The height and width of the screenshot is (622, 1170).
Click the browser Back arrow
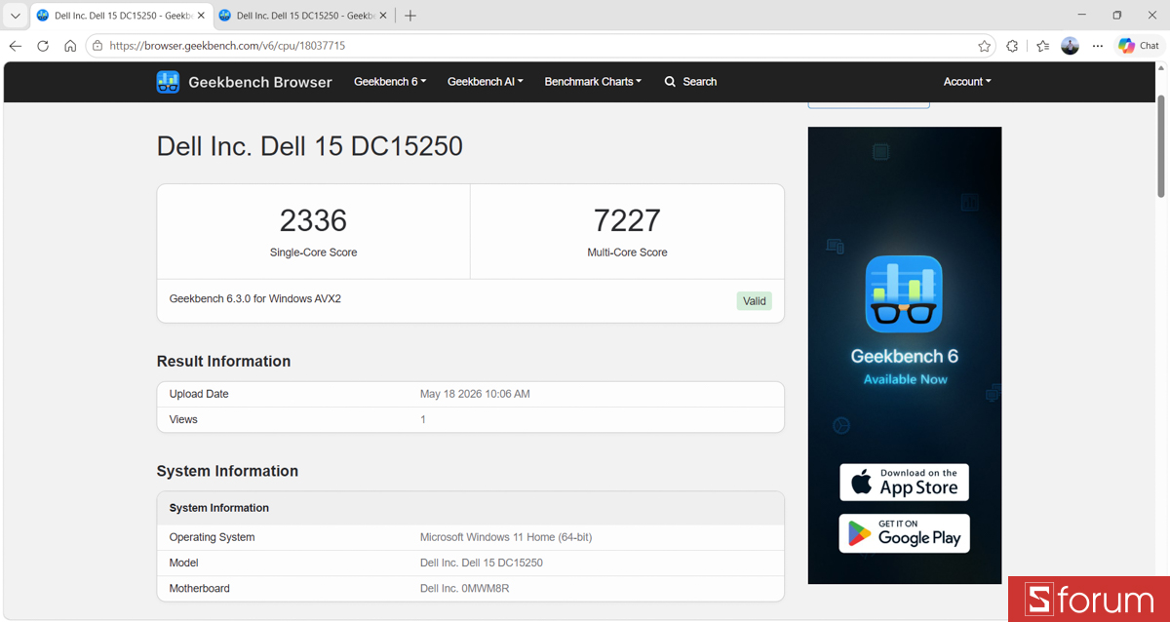[16, 46]
